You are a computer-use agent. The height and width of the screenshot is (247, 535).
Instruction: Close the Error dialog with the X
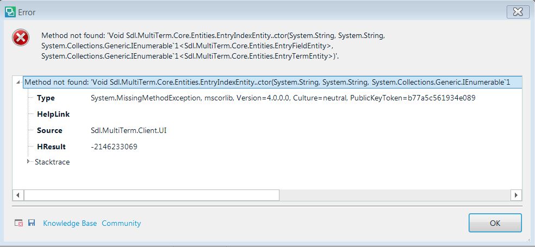[518, 12]
